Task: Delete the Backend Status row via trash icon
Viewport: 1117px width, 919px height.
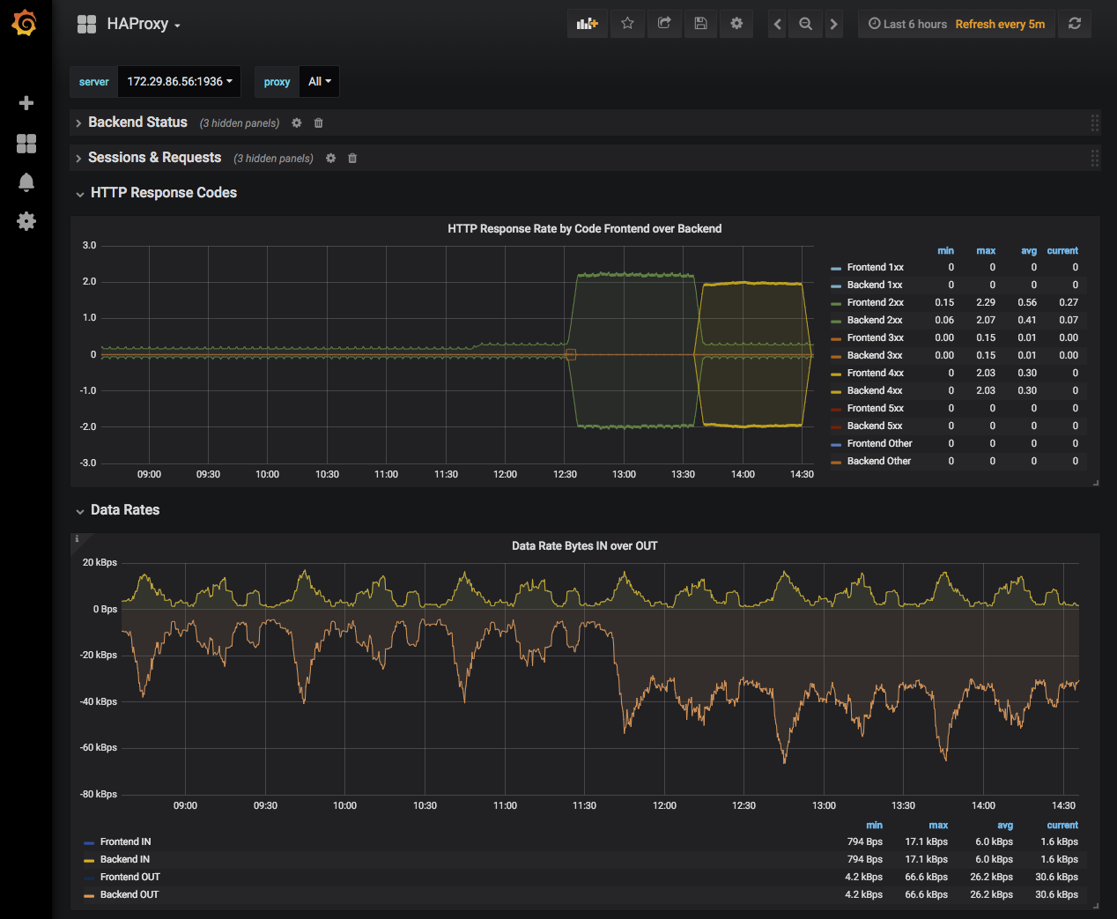Action: pyautogui.click(x=319, y=123)
